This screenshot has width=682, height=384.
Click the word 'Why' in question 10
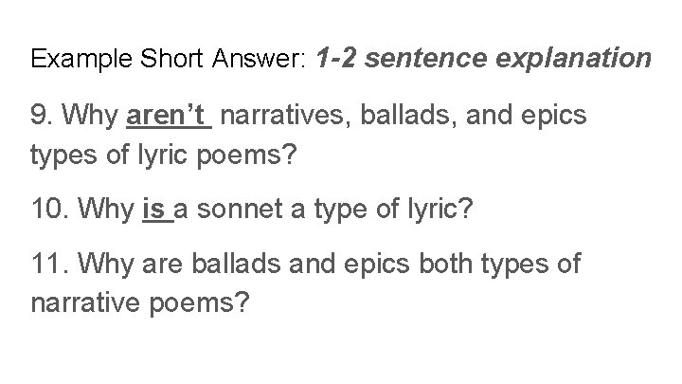(x=106, y=210)
